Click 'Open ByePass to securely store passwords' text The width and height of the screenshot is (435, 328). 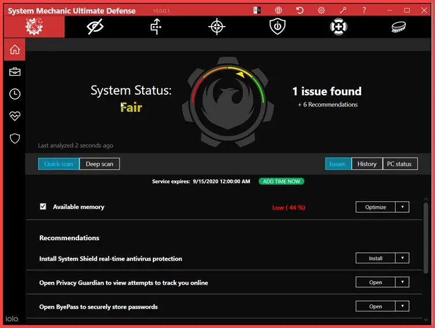point(99,307)
